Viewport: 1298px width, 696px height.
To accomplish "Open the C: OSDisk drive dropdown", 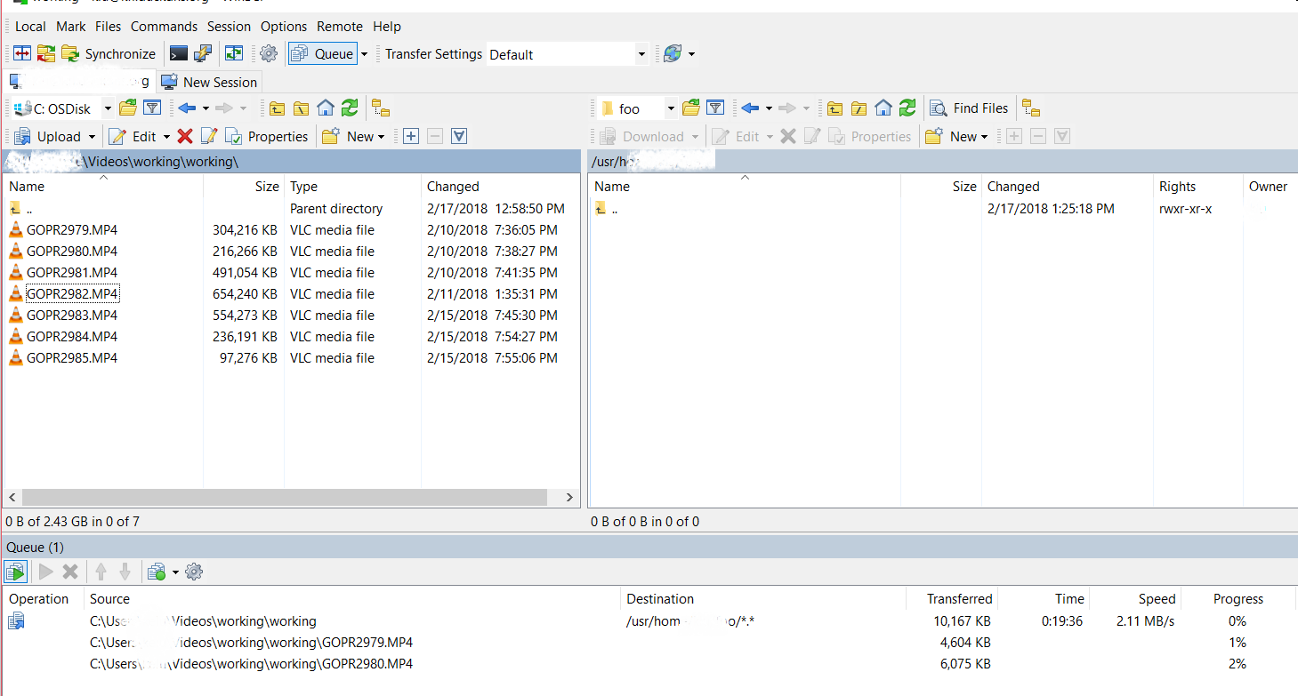I will (x=108, y=108).
